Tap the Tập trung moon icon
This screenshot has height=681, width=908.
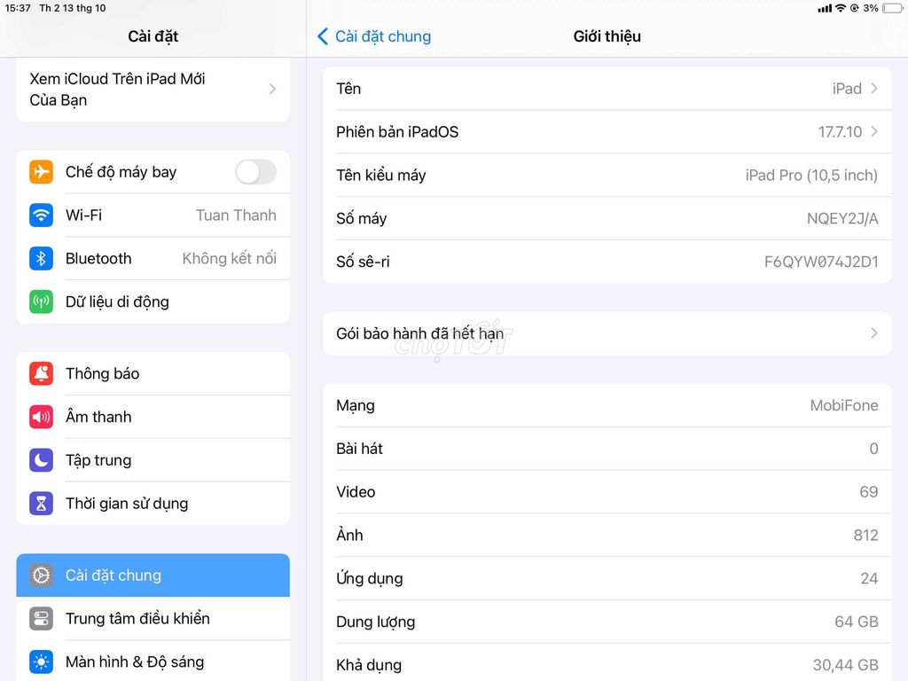(x=41, y=460)
